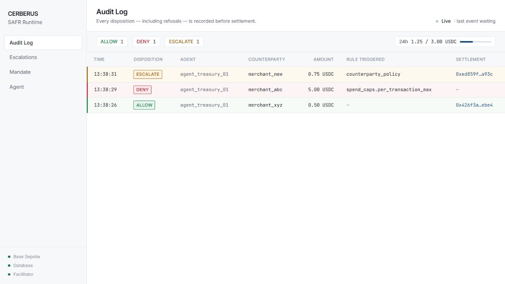The image size is (505, 284).
Task: Click the 24h USDC spend progress bar
Action: (x=475, y=42)
